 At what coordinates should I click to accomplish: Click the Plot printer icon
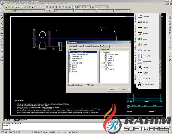pos(13,7)
